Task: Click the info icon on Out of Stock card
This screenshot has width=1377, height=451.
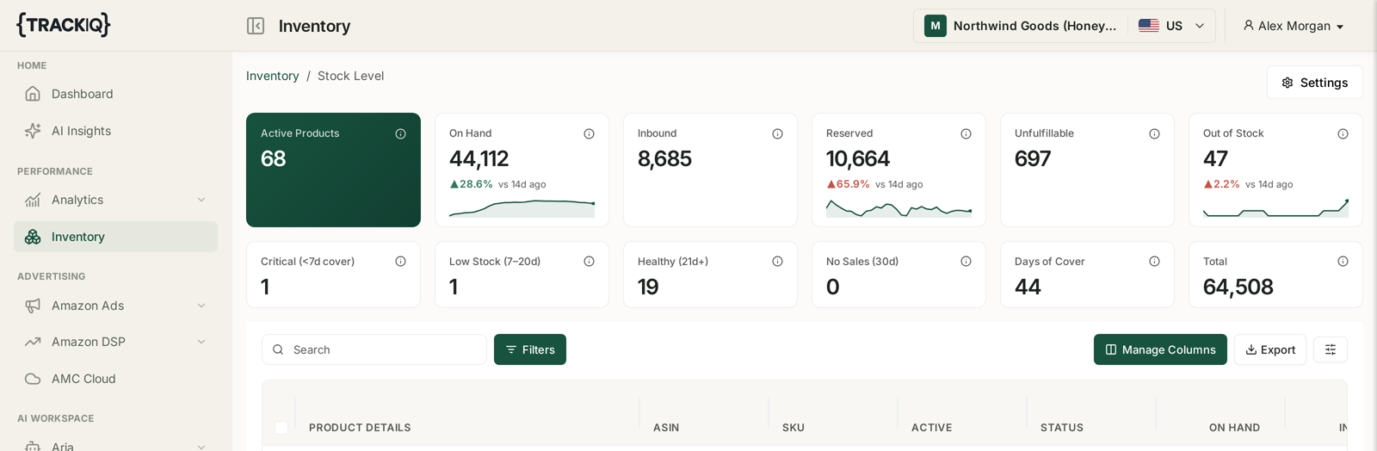Action: pos(1343,133)
